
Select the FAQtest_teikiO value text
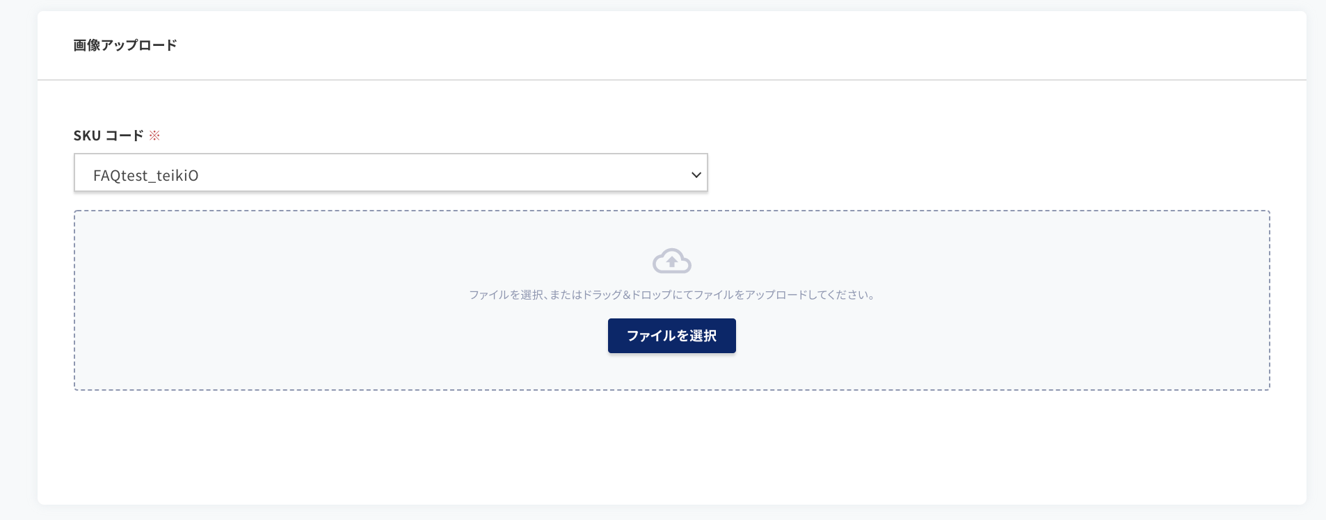(146, 175)
